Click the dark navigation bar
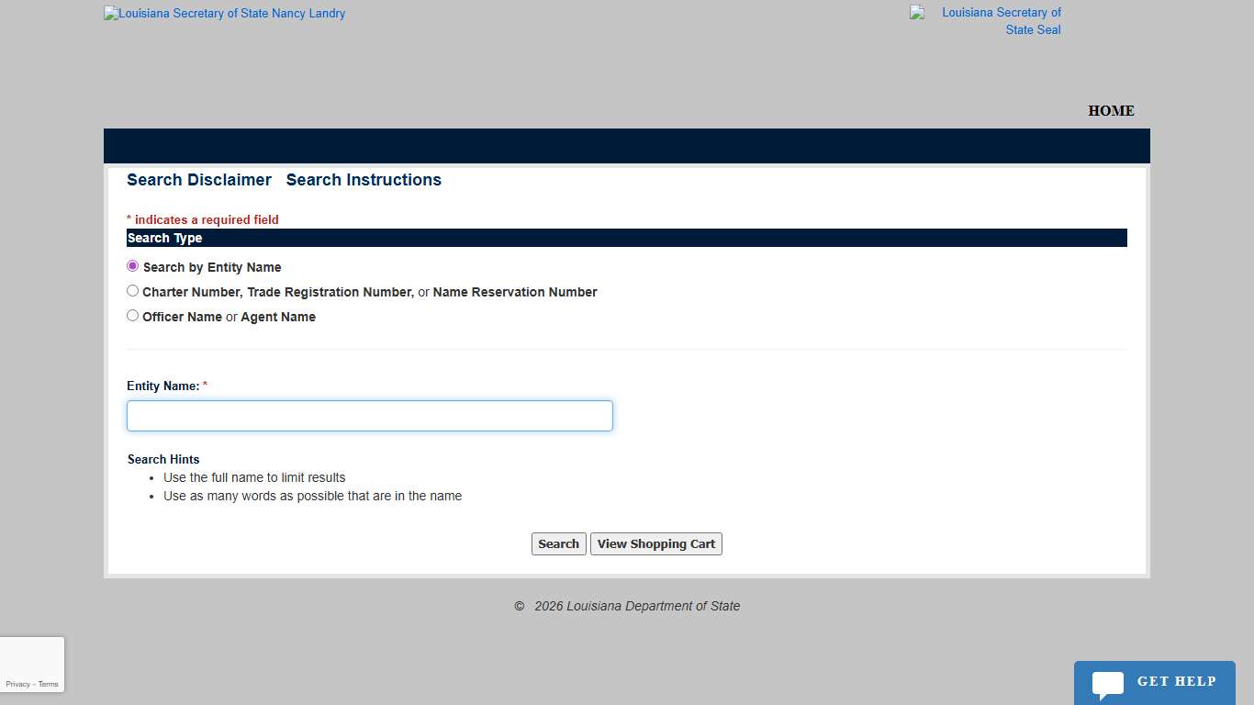 coord(627,145)
